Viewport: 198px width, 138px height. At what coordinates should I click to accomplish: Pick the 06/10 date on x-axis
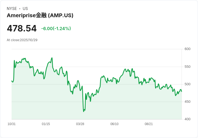[114, 124]
